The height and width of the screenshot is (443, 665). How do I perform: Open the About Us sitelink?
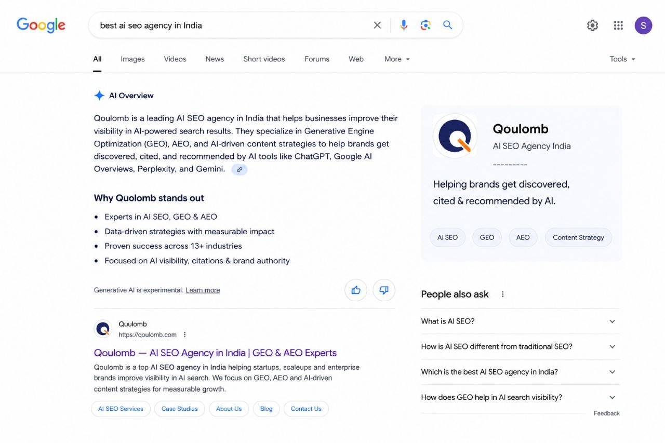pos(229,409)
